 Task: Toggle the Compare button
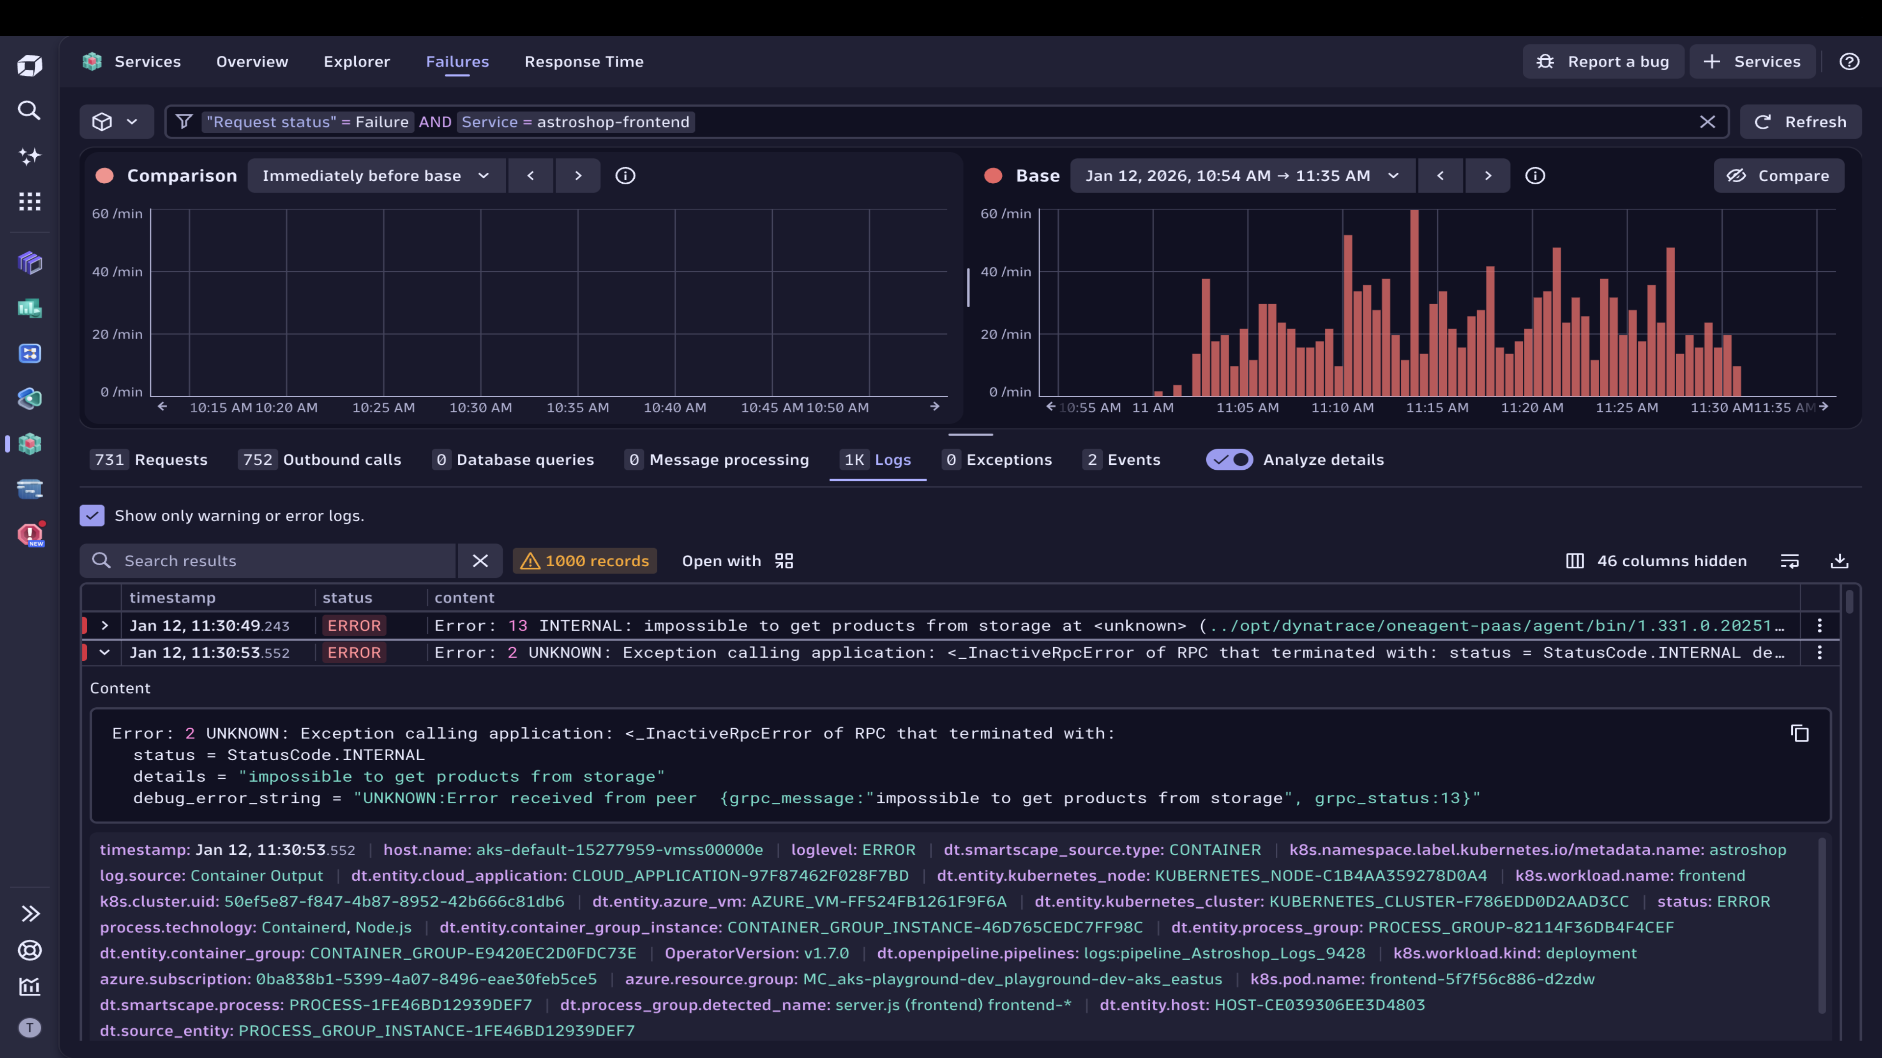click(x=1779, y=175)
